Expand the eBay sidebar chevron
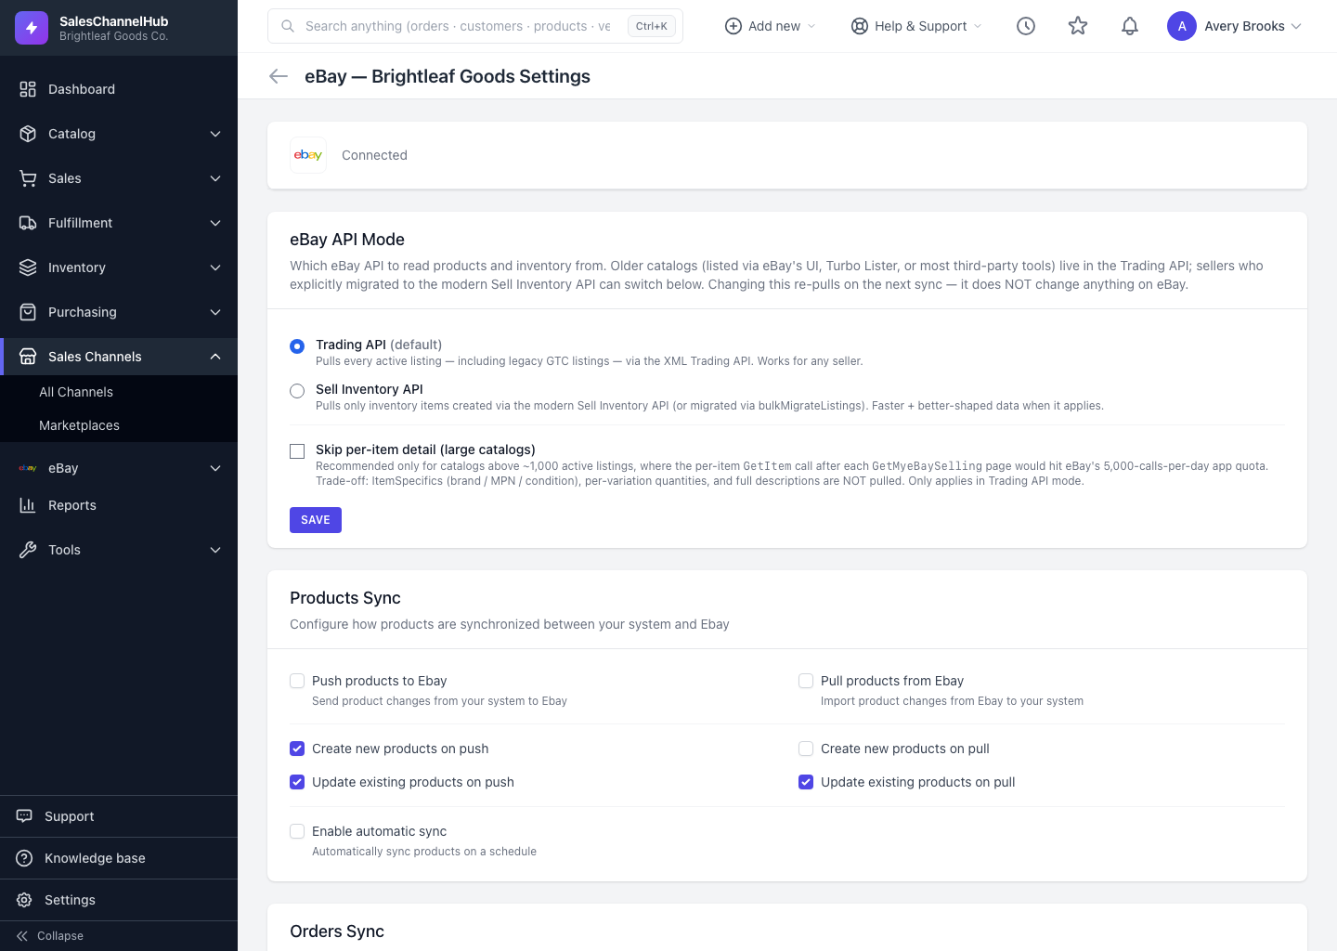Viewport: 1337px width, 951px height. 215,468
